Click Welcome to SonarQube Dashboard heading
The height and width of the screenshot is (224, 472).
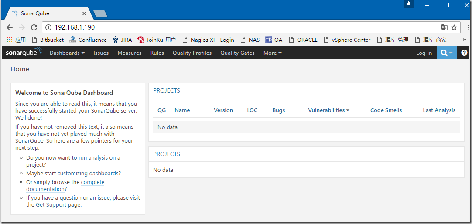click(x=64, y=93)
